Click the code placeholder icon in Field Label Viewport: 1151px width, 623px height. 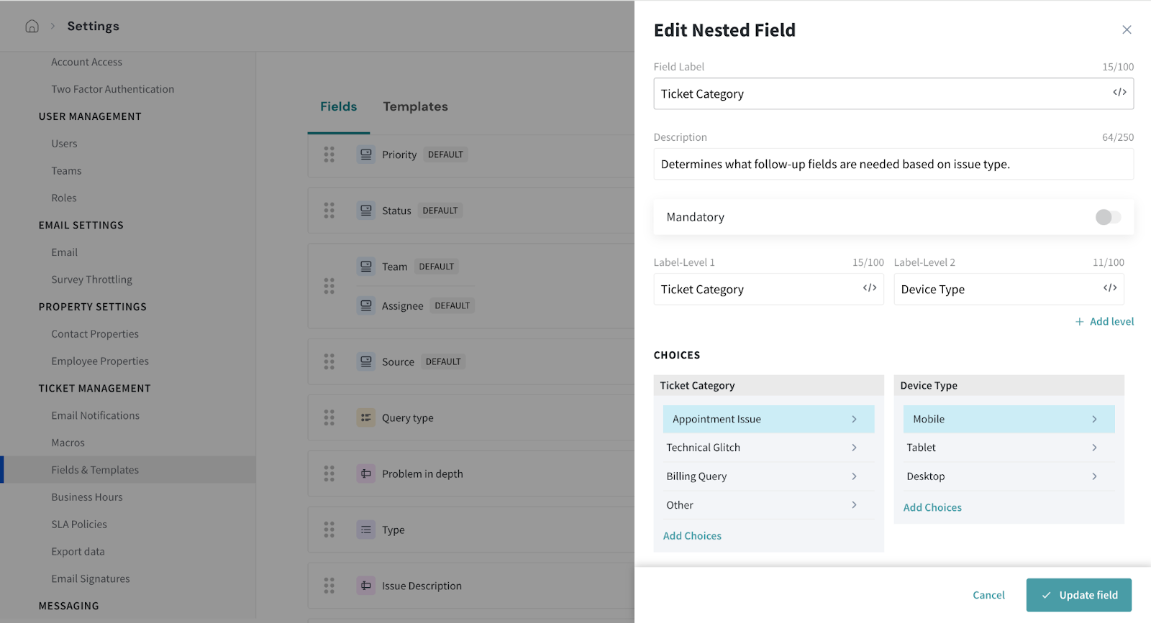[1119, 93]
